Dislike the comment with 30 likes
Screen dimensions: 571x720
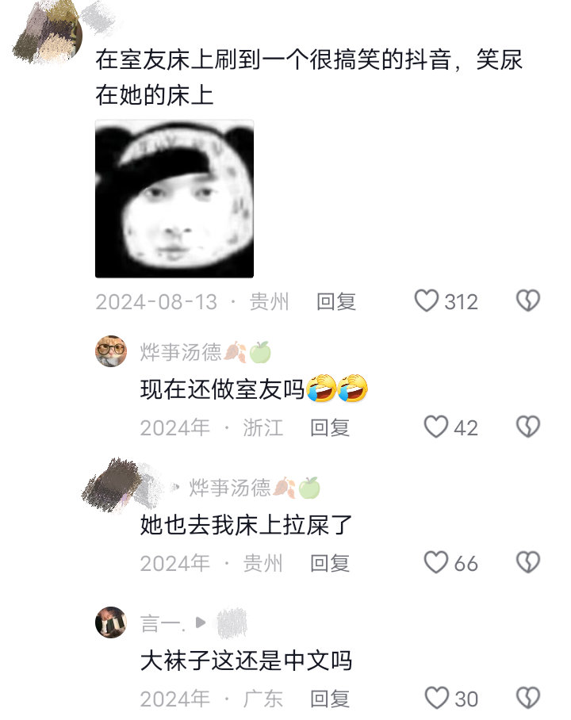528,698
